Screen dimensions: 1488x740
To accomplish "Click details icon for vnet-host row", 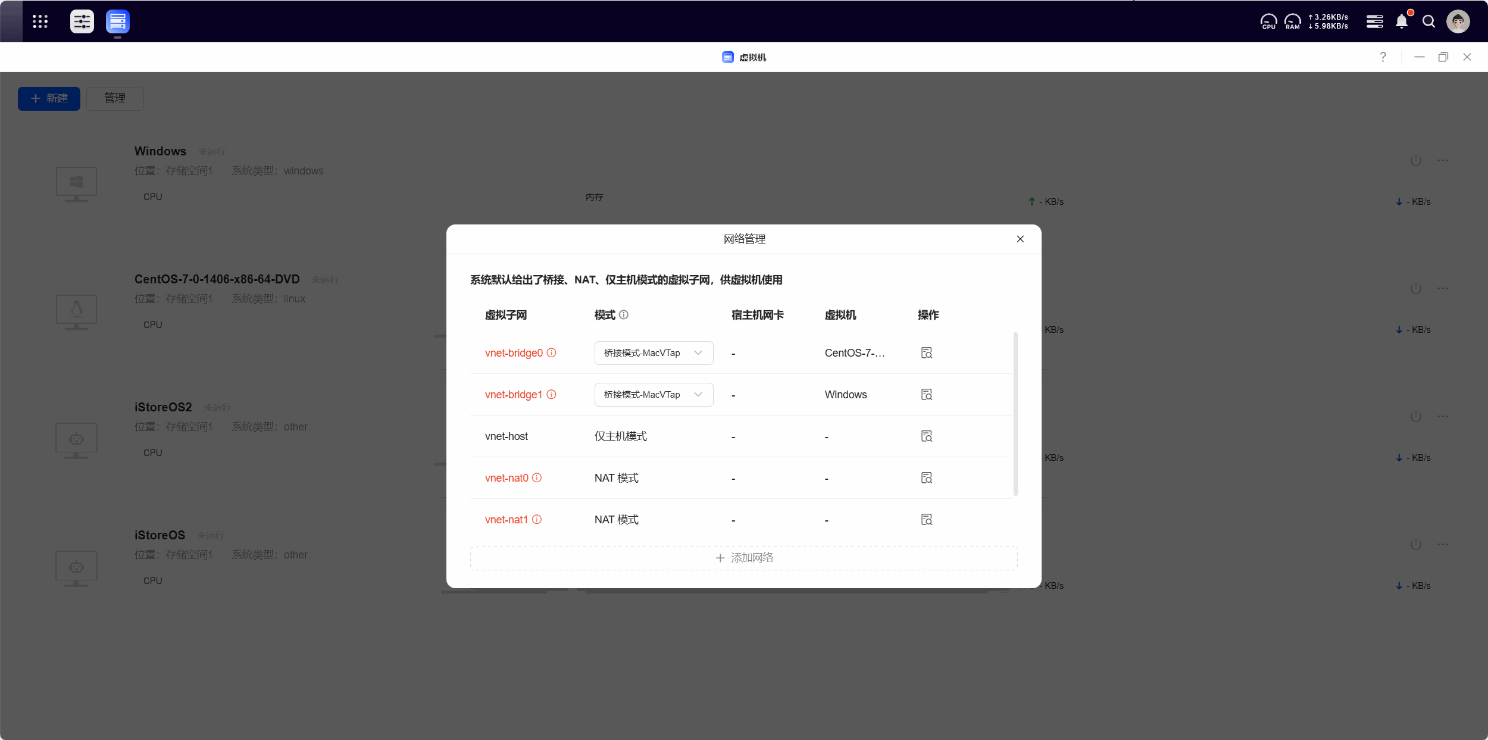I will tap(926, 436).
